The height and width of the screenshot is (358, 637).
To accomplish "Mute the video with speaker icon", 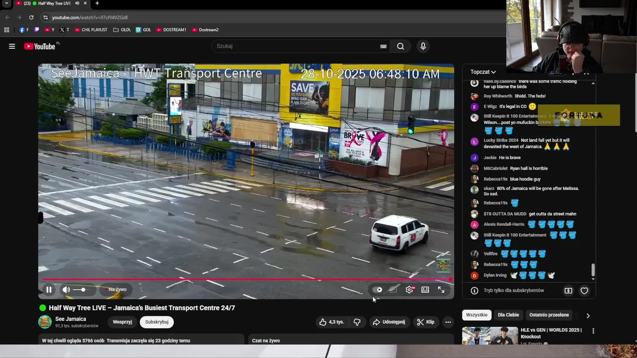I will (66, 289).
